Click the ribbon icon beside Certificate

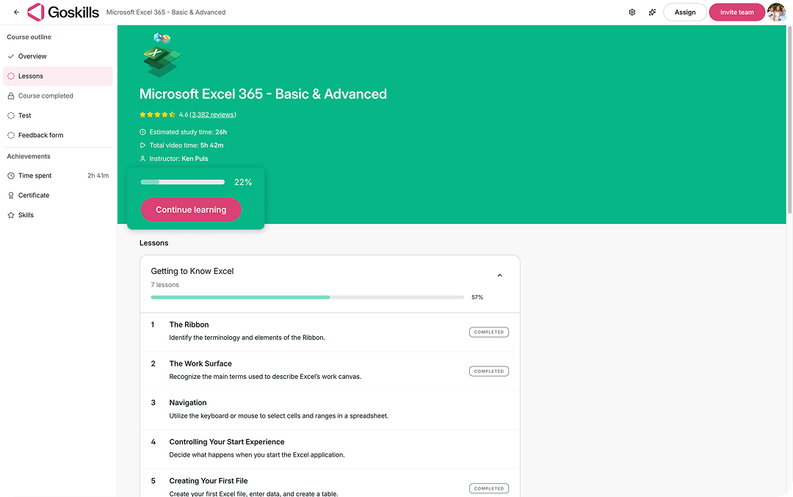(10, 195)
